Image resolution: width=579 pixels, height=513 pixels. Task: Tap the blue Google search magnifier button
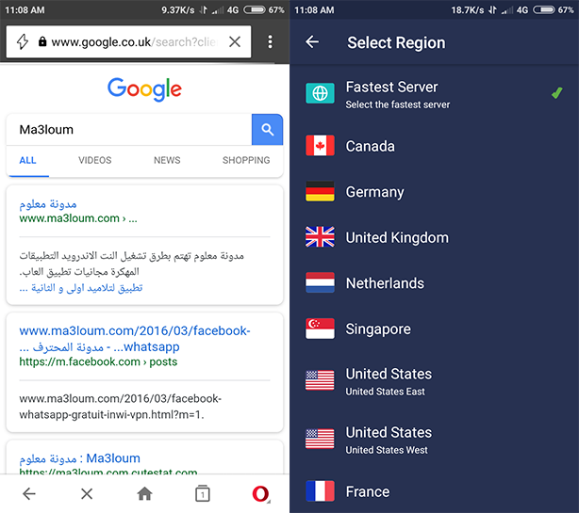[x=268, y=129]
